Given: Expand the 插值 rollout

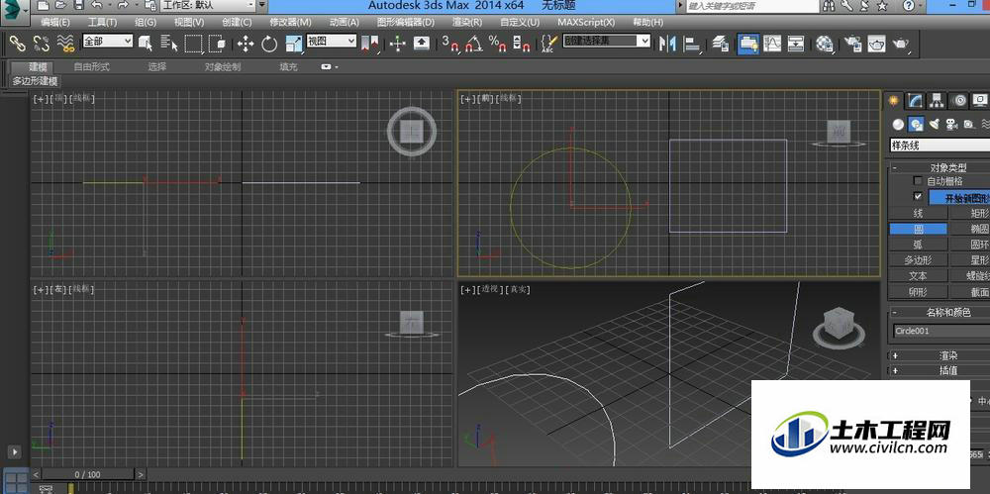Looking at the screenshot, I should pyautogui.click(x=940, y=371).
